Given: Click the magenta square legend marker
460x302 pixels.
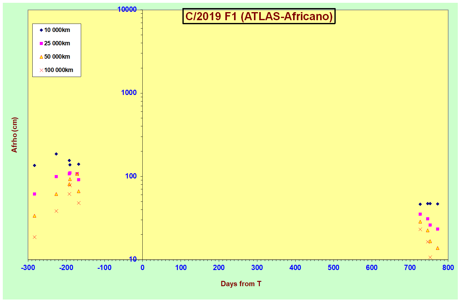Looking at the screenshot, I should (41, 43).
